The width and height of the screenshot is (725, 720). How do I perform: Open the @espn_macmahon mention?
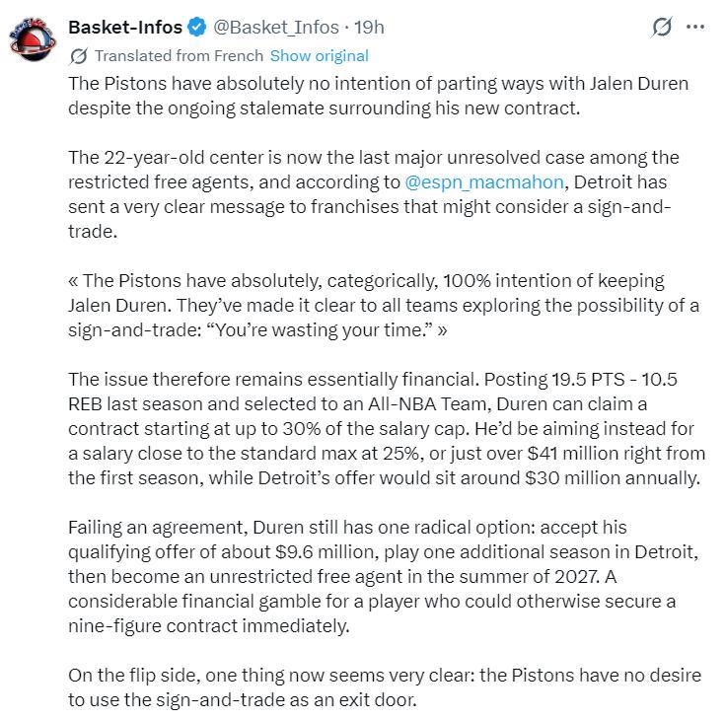(484, 182)
